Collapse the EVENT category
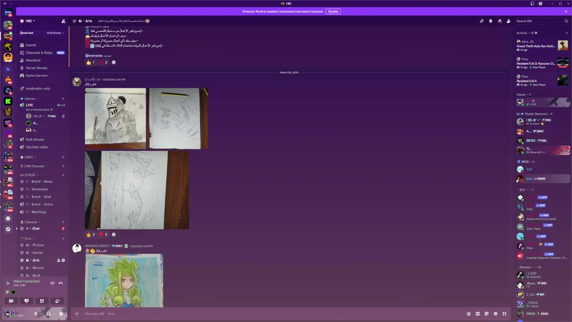This screenshot has height=322, width=572. (x=30, y=175)
